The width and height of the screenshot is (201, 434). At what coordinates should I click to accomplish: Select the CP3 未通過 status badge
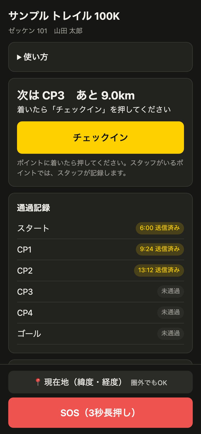171,291
